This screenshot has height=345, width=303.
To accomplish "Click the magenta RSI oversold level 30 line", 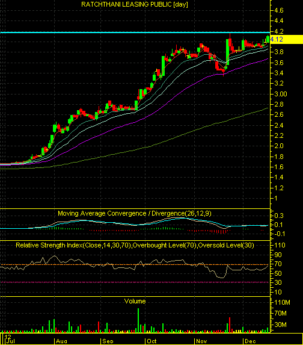I will 135,282.
